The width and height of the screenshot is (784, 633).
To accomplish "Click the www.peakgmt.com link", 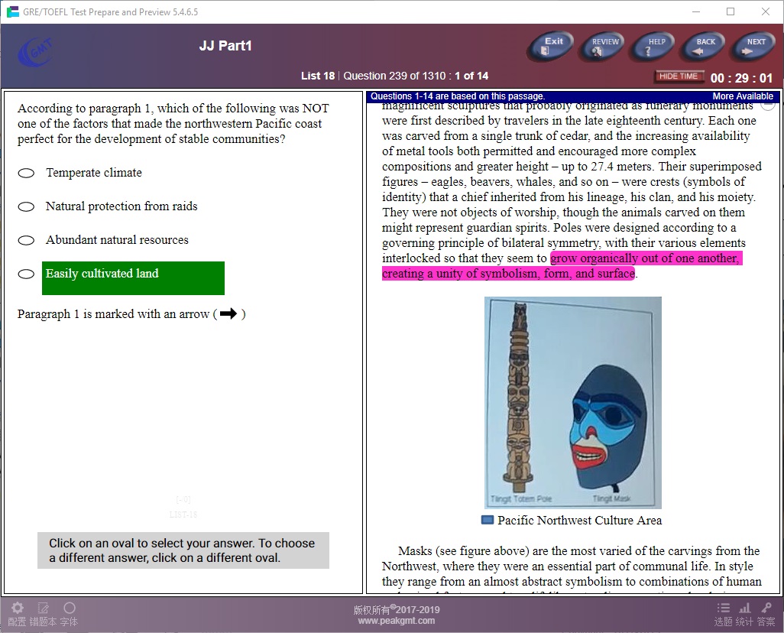I will point(396,621).
